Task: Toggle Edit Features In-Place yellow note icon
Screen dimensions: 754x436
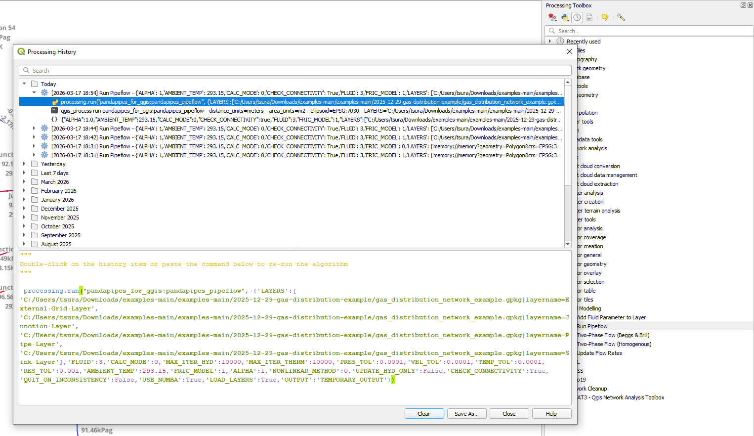Action: [x=605, y=17]
